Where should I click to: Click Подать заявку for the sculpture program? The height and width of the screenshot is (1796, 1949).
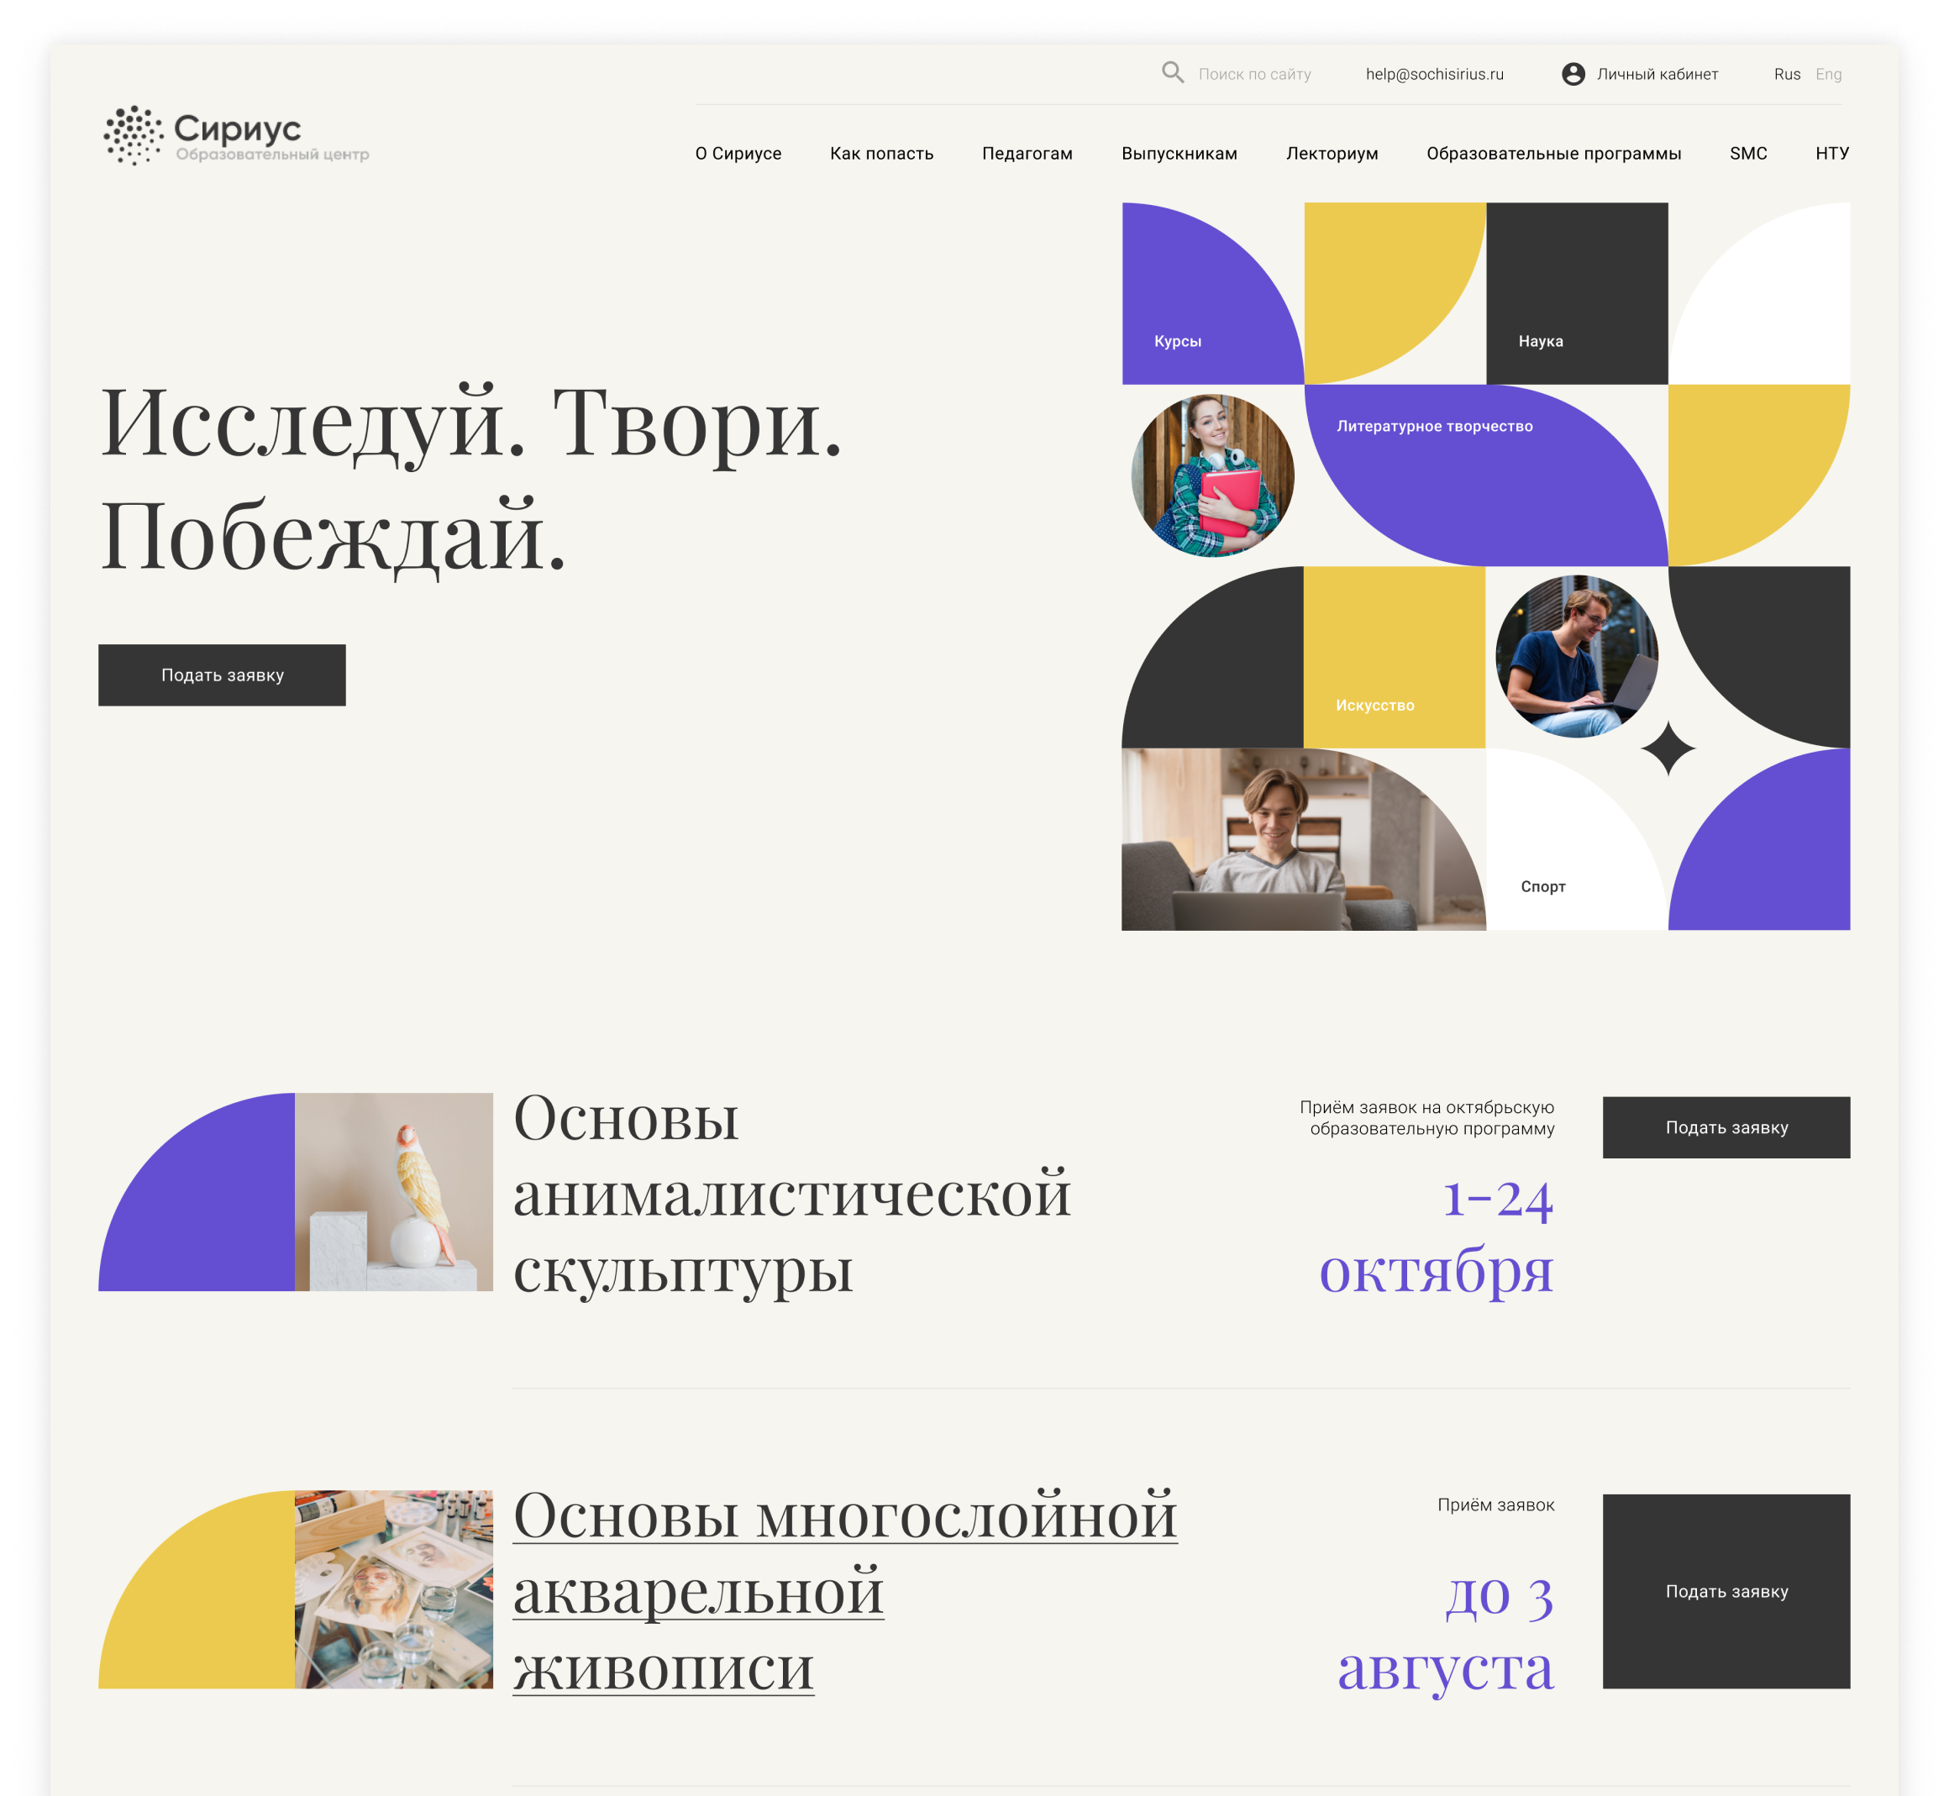click(1726, 1126)
